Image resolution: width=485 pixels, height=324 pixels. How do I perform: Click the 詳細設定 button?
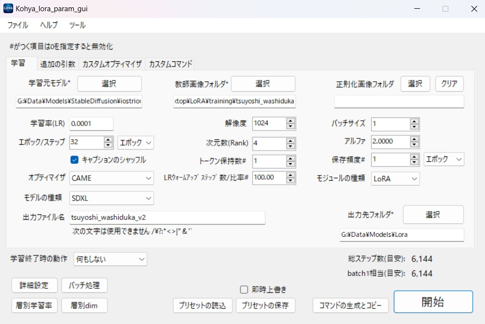click(34, 285)
